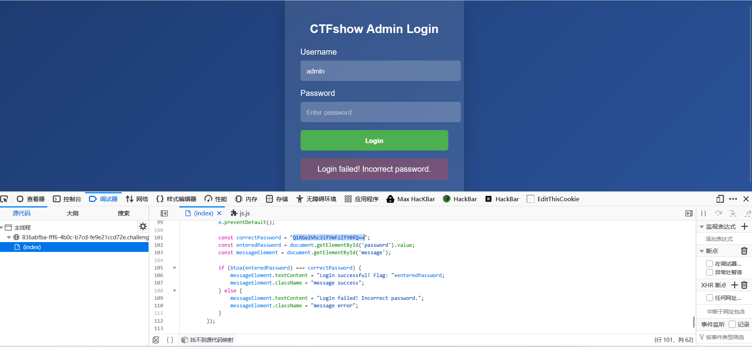
Task: Toggle the blackbox source icon in footer
Action: [x=156, y=340]
